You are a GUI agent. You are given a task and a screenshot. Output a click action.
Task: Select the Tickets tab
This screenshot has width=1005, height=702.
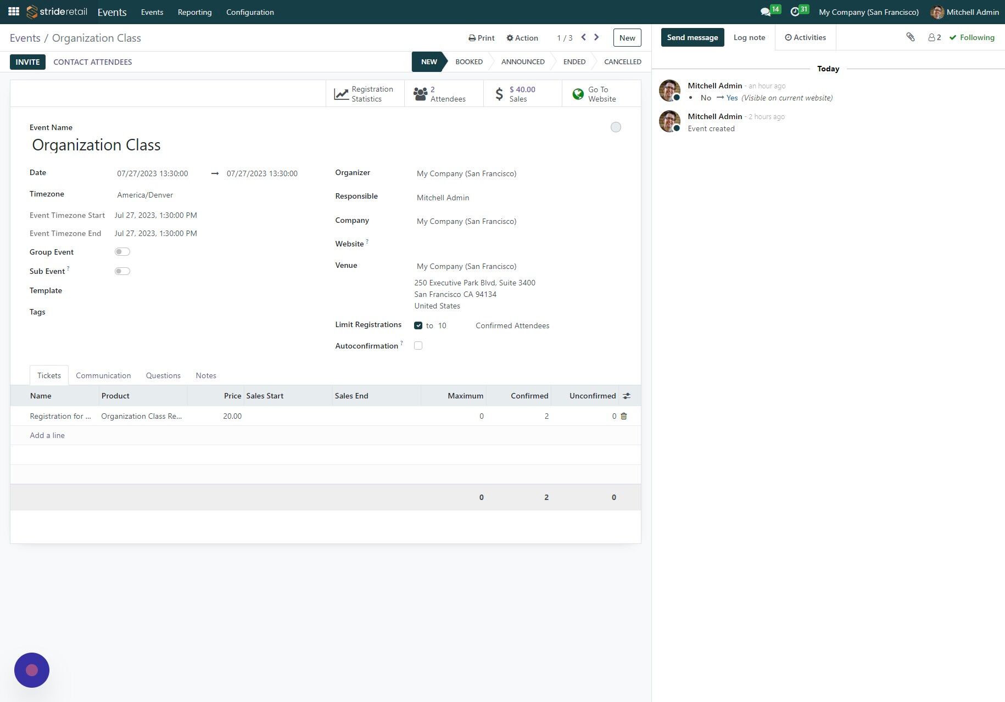tap(49, 375)
